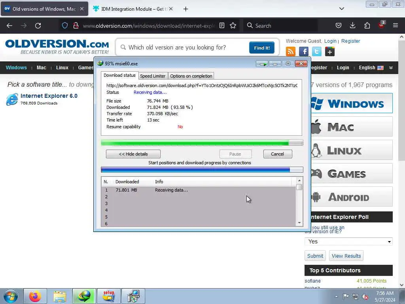
Task: Open the Linux nav menu item
Action: click(62, 68)
